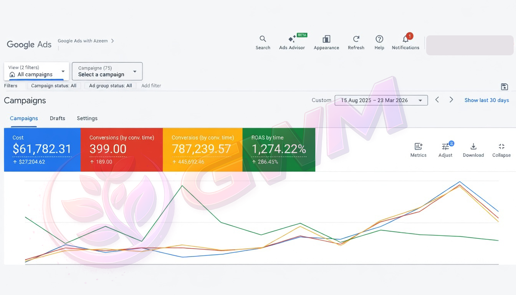Go to the previous date range arrow

(x=437, y=100)
